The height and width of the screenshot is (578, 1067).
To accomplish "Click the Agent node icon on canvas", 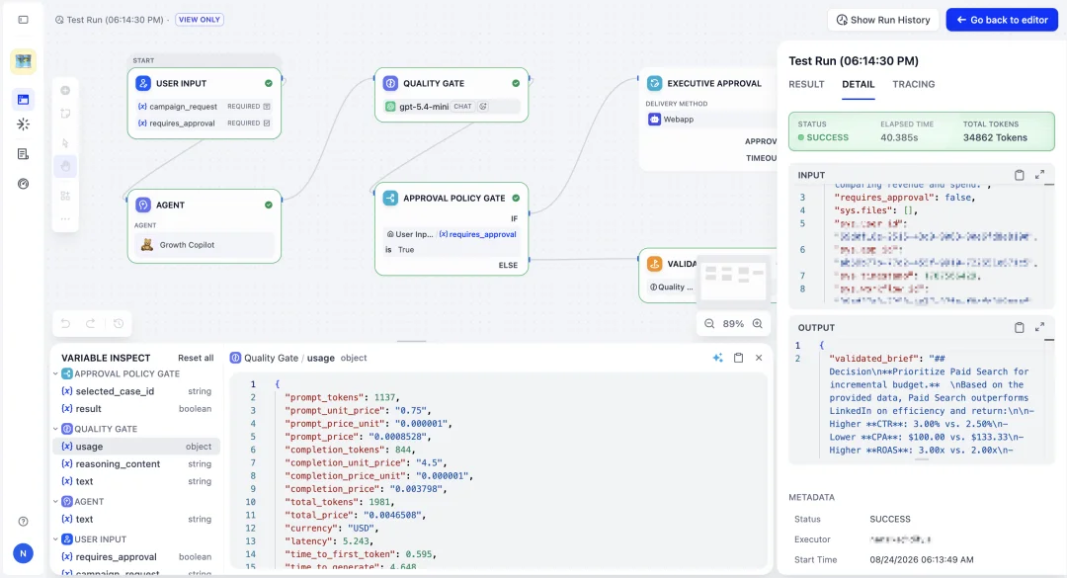I will [x=143, y=205].
